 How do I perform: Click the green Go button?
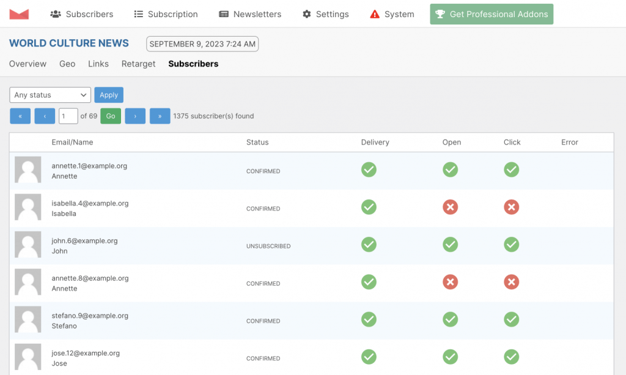[x=111, y=116]
